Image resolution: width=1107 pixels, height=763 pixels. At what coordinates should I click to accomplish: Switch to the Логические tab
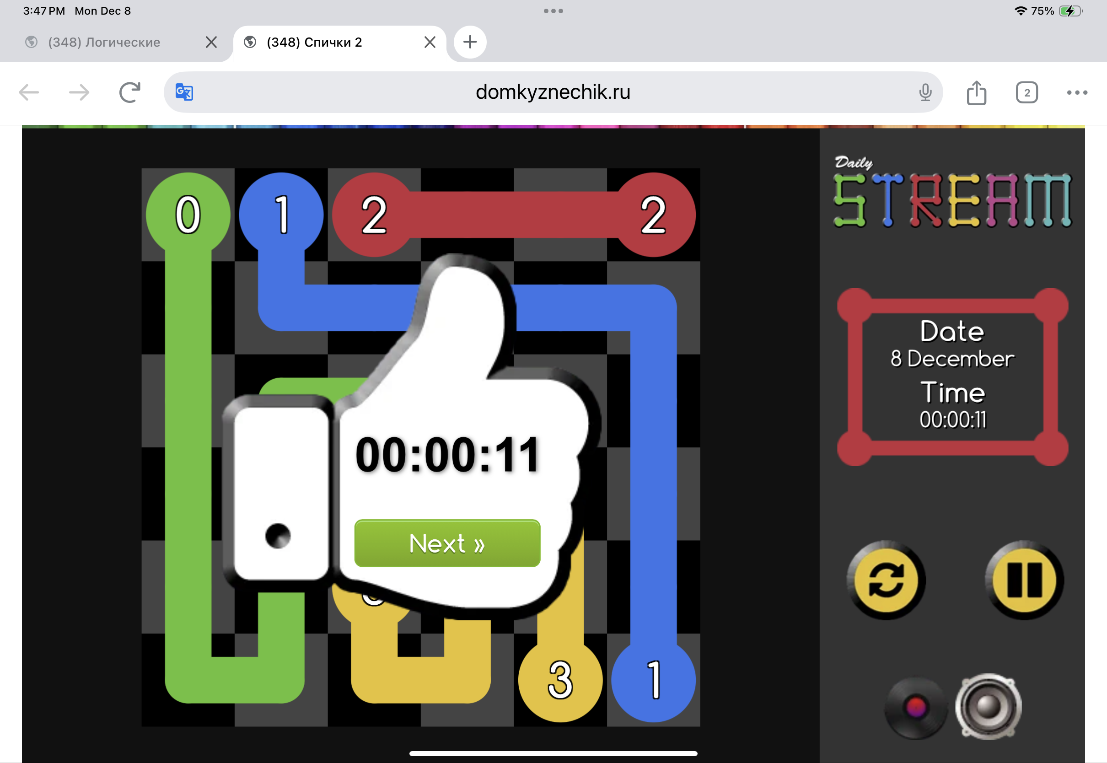104,42
